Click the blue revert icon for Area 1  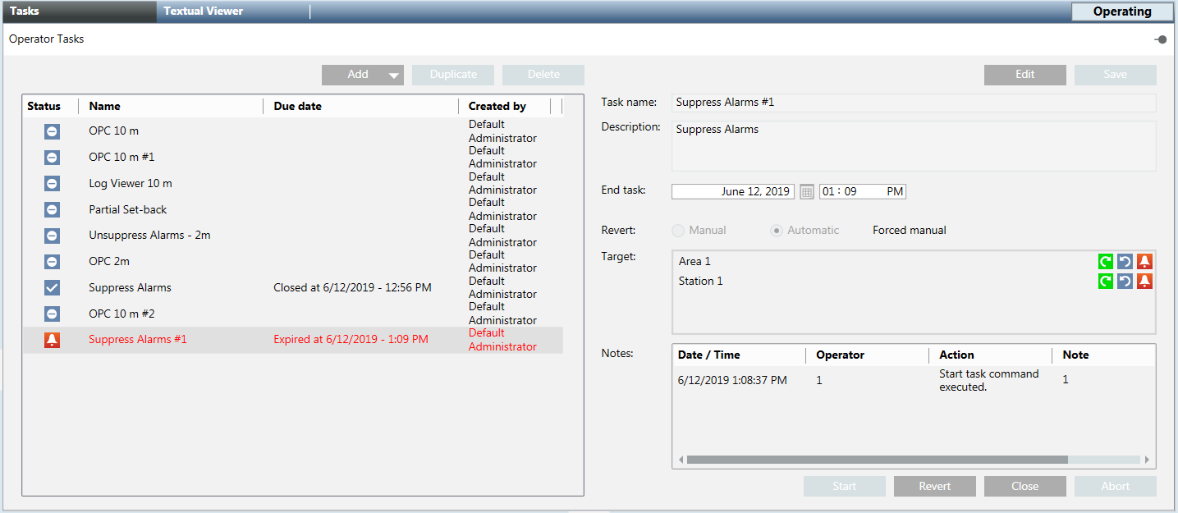(1125, 262)
